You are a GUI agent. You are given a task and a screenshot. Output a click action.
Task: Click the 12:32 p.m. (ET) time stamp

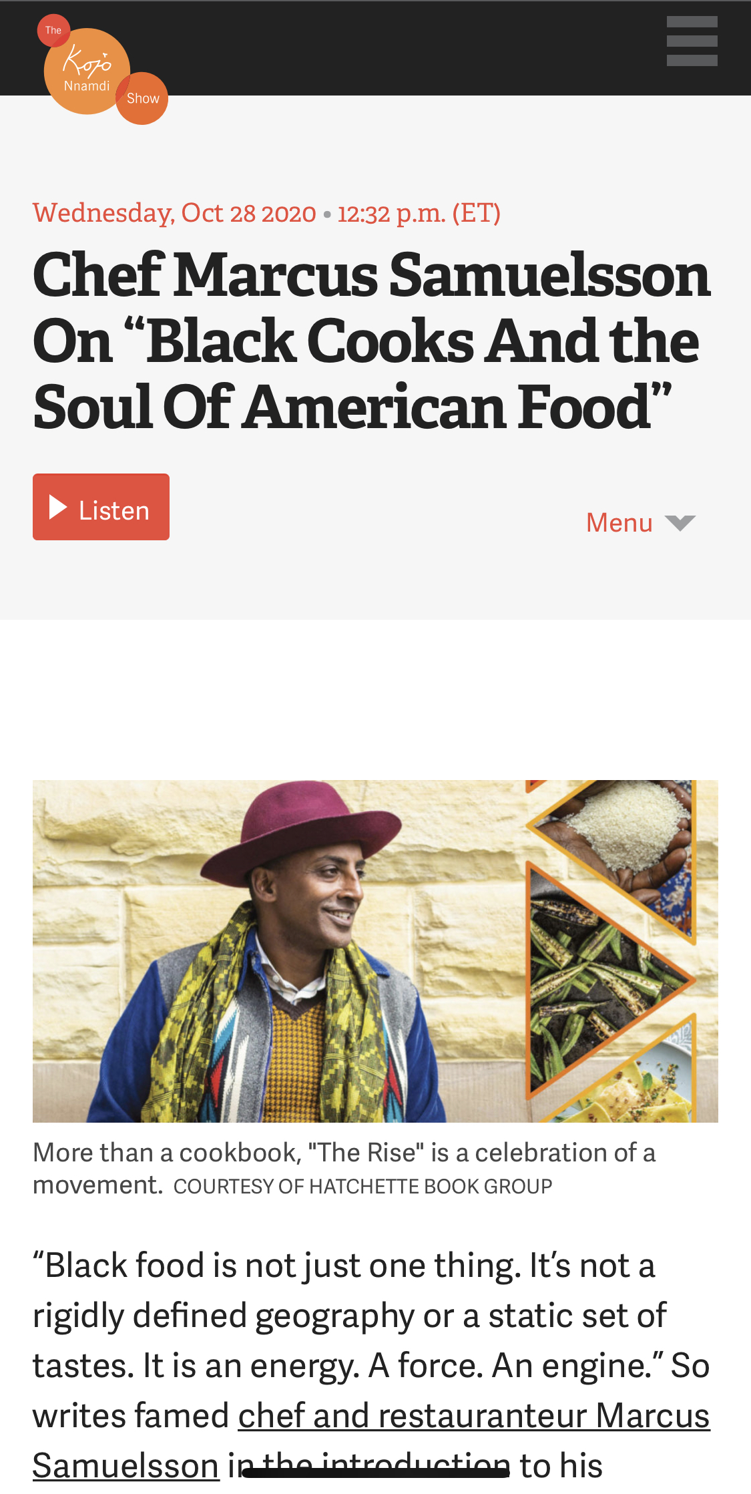click(x=419, y=214)
